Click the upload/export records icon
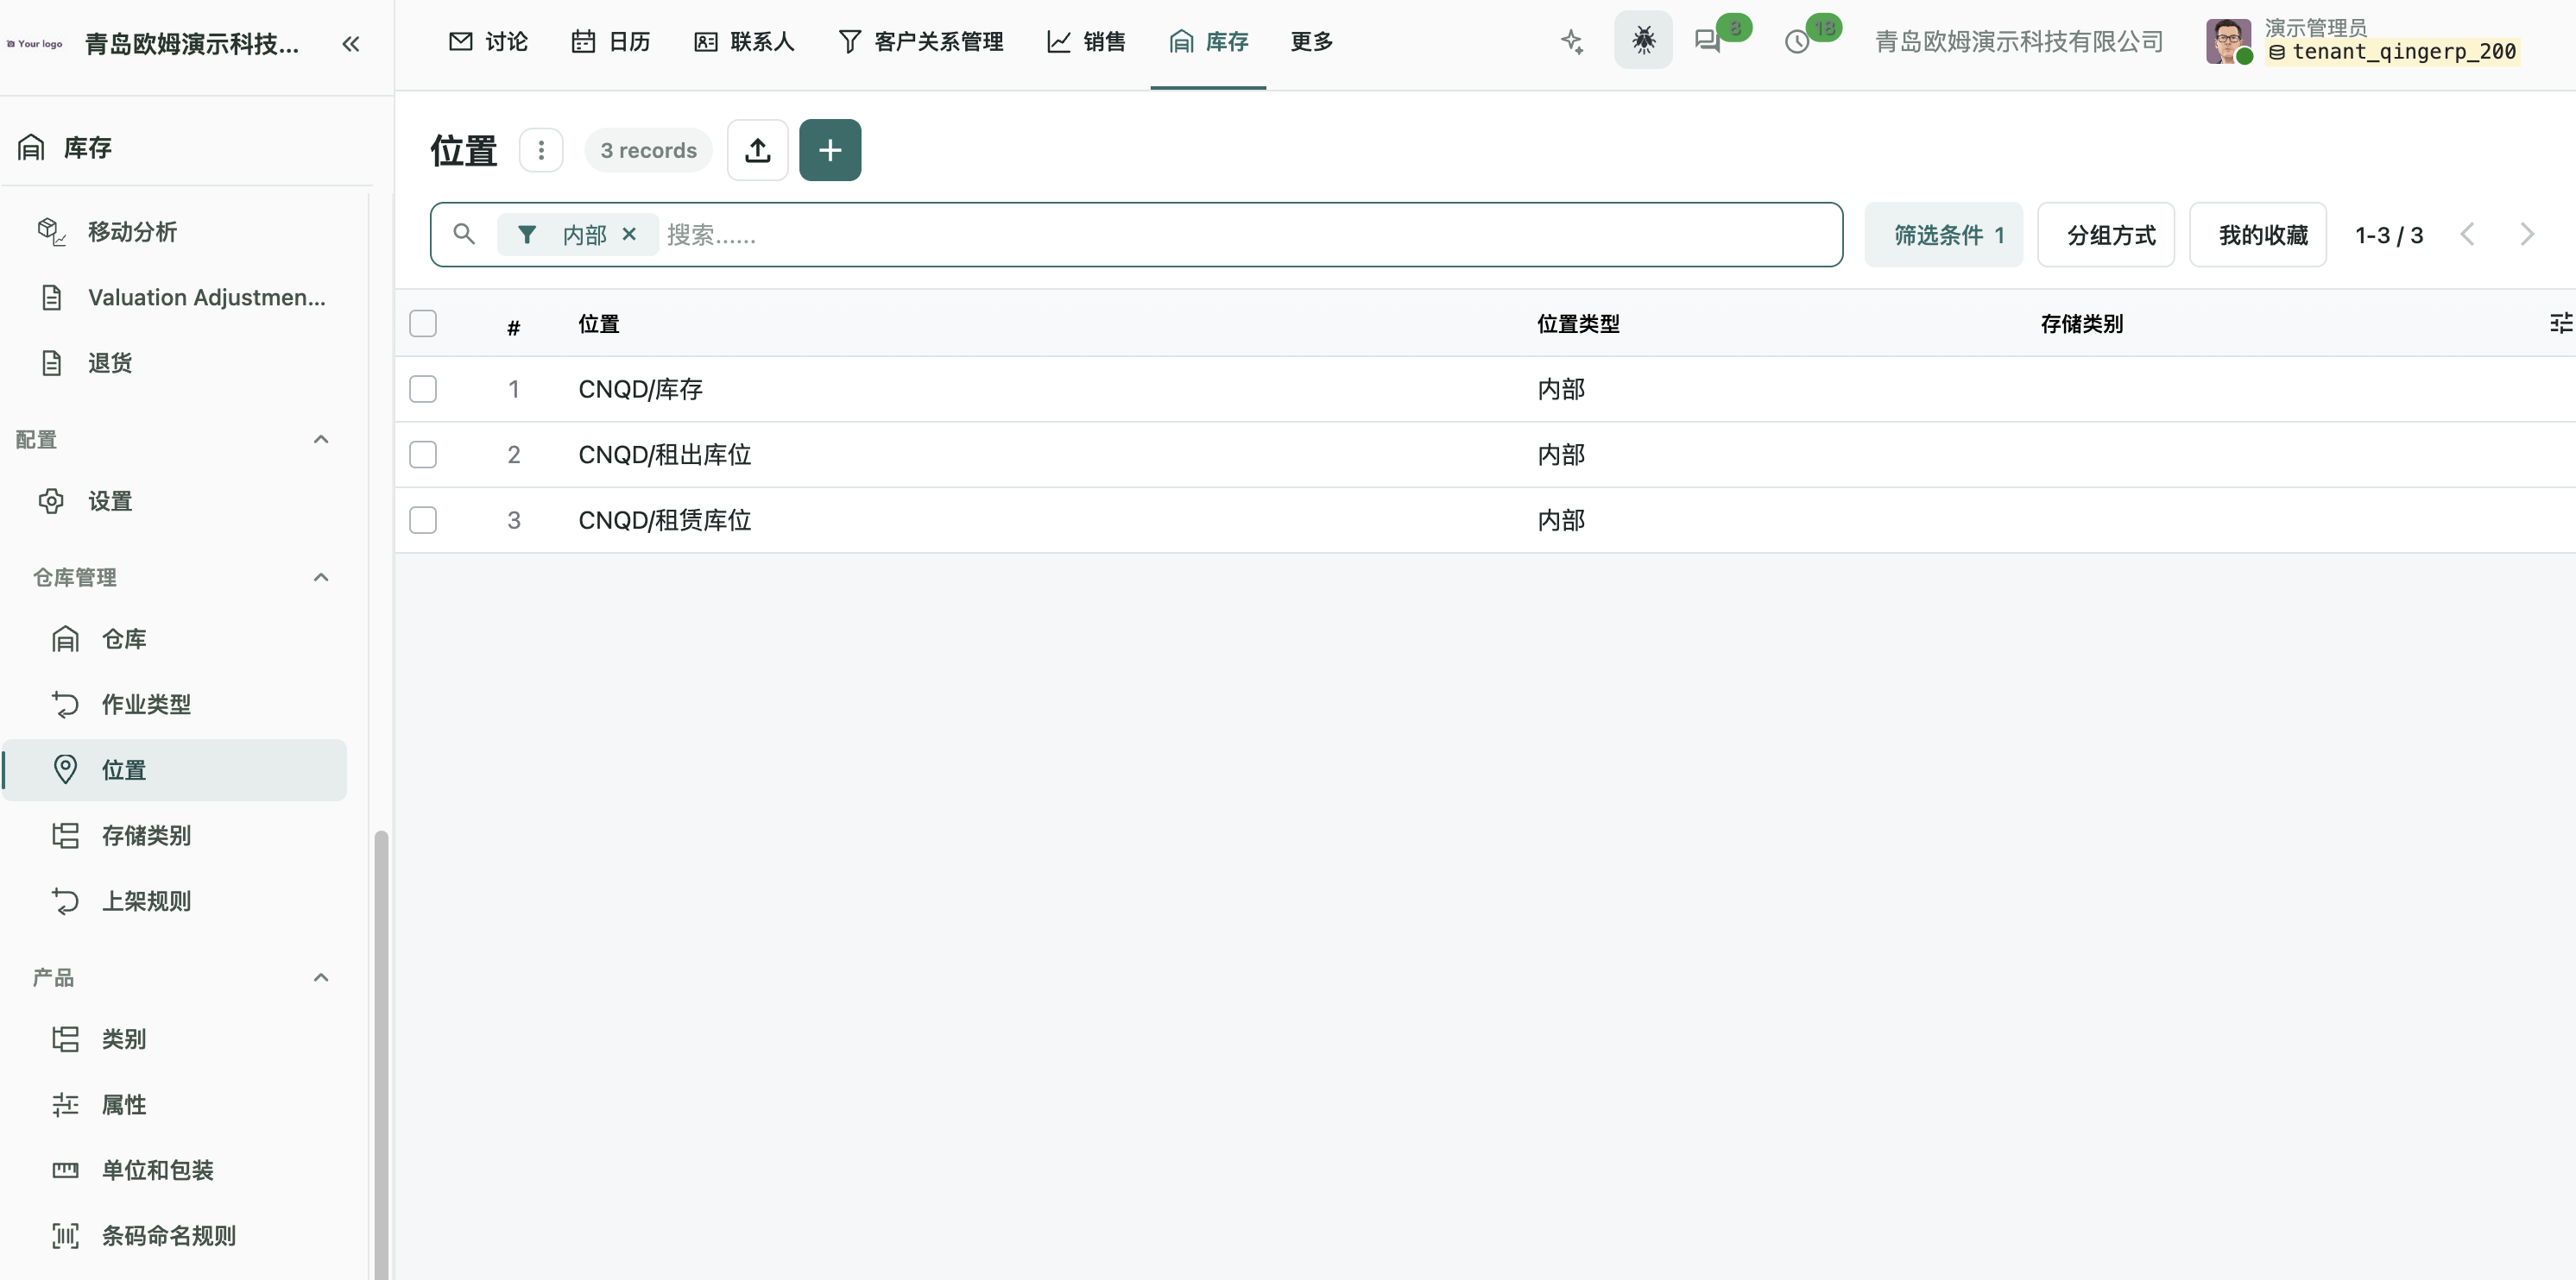Viewport: 2576px width, 1280px height. (x=757, y=150)
